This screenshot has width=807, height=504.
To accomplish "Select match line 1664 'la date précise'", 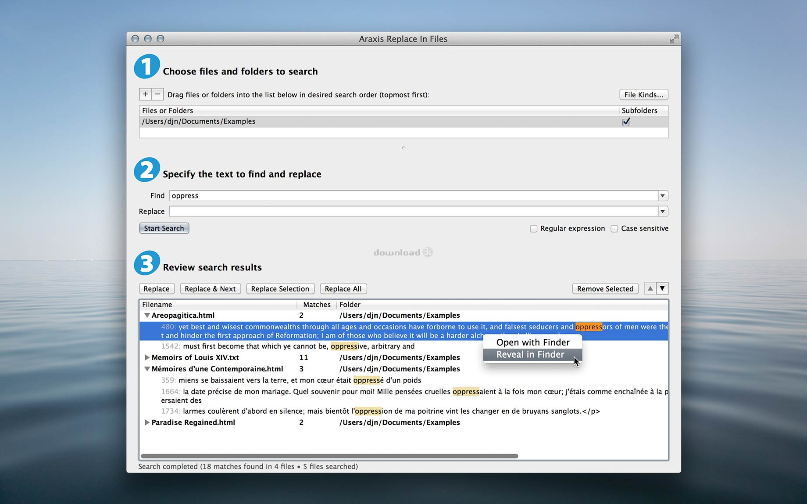I will coord(403,396).
